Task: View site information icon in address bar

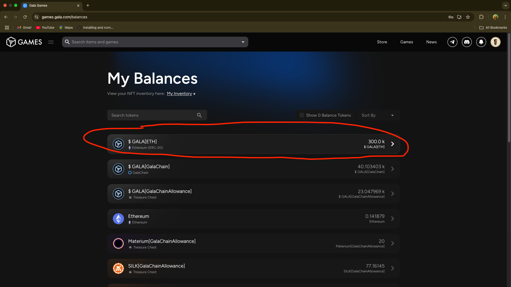Action: point(37,17)
